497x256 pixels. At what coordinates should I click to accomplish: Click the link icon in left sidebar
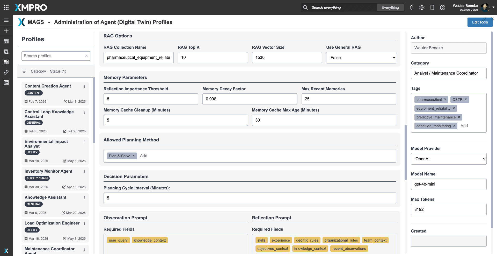click(6, 72)
